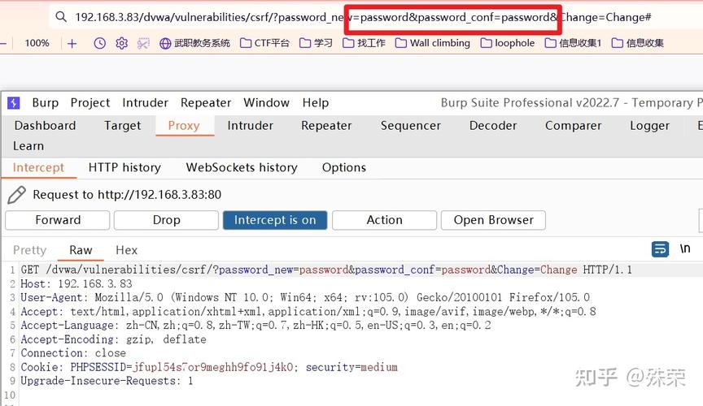Image resolution: width=703 pixels, height=406 pixels.
Task: Click 'Request to http://192.168.3.83:80' label
Action: pos(127,195)
